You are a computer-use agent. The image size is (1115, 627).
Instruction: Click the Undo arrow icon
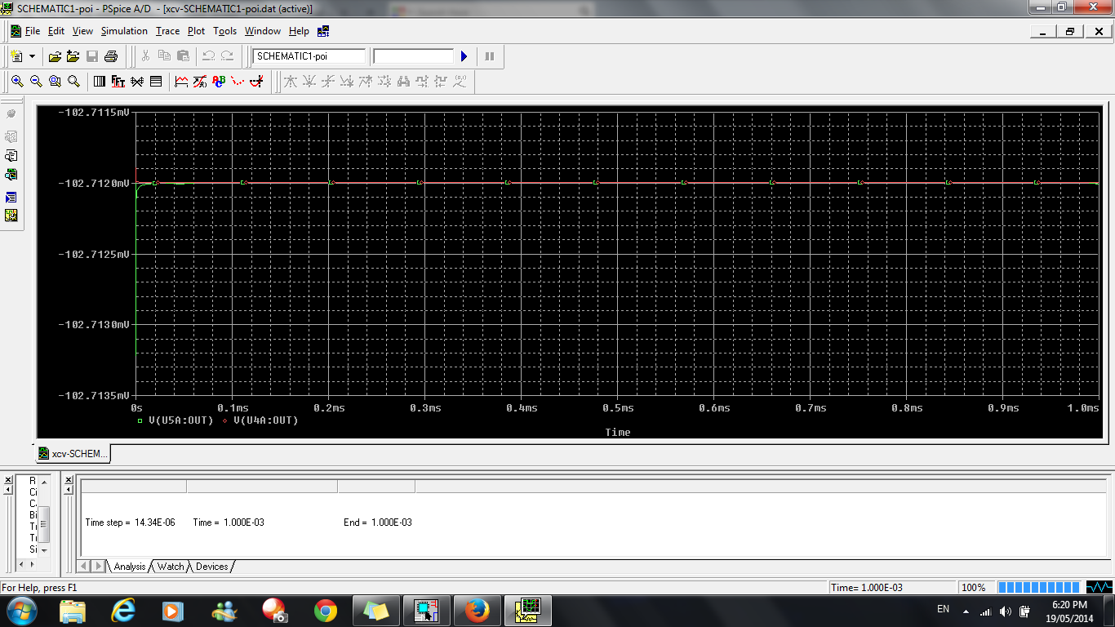(208, 56)
